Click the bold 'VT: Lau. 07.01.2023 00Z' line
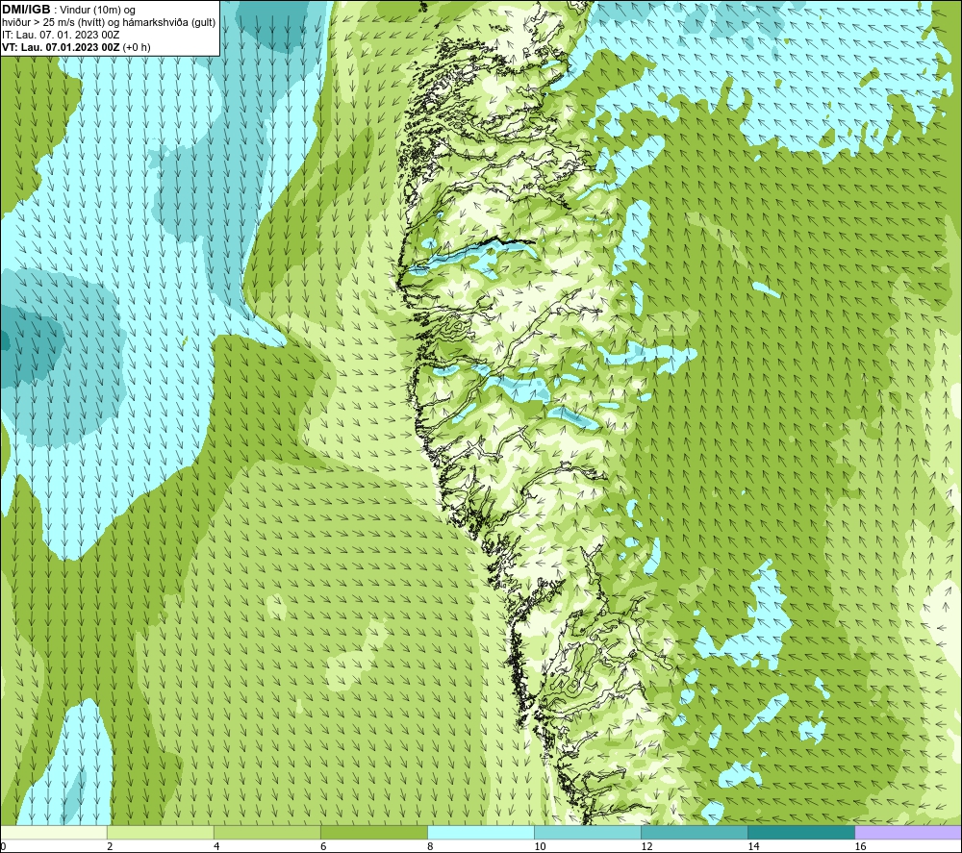 [x=61, y=47]
